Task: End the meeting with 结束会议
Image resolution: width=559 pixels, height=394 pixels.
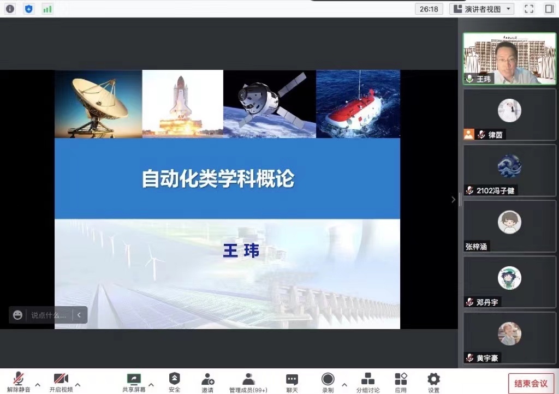Action: (530, 383)
